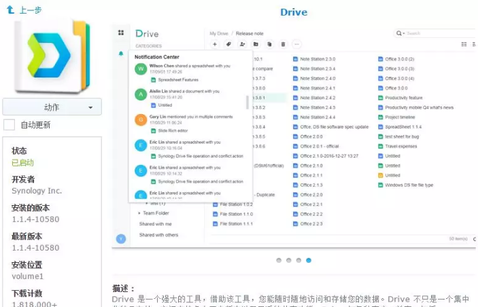Open the more options ellipsis icon
The height and width of the screenshot is (307, 478).
pos(296,44)
